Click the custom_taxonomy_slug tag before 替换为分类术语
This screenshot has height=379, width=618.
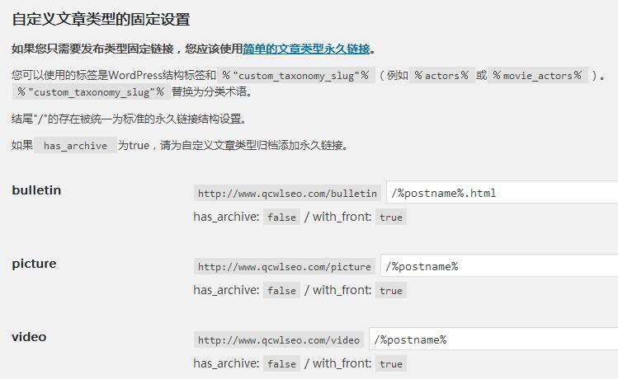91,91
